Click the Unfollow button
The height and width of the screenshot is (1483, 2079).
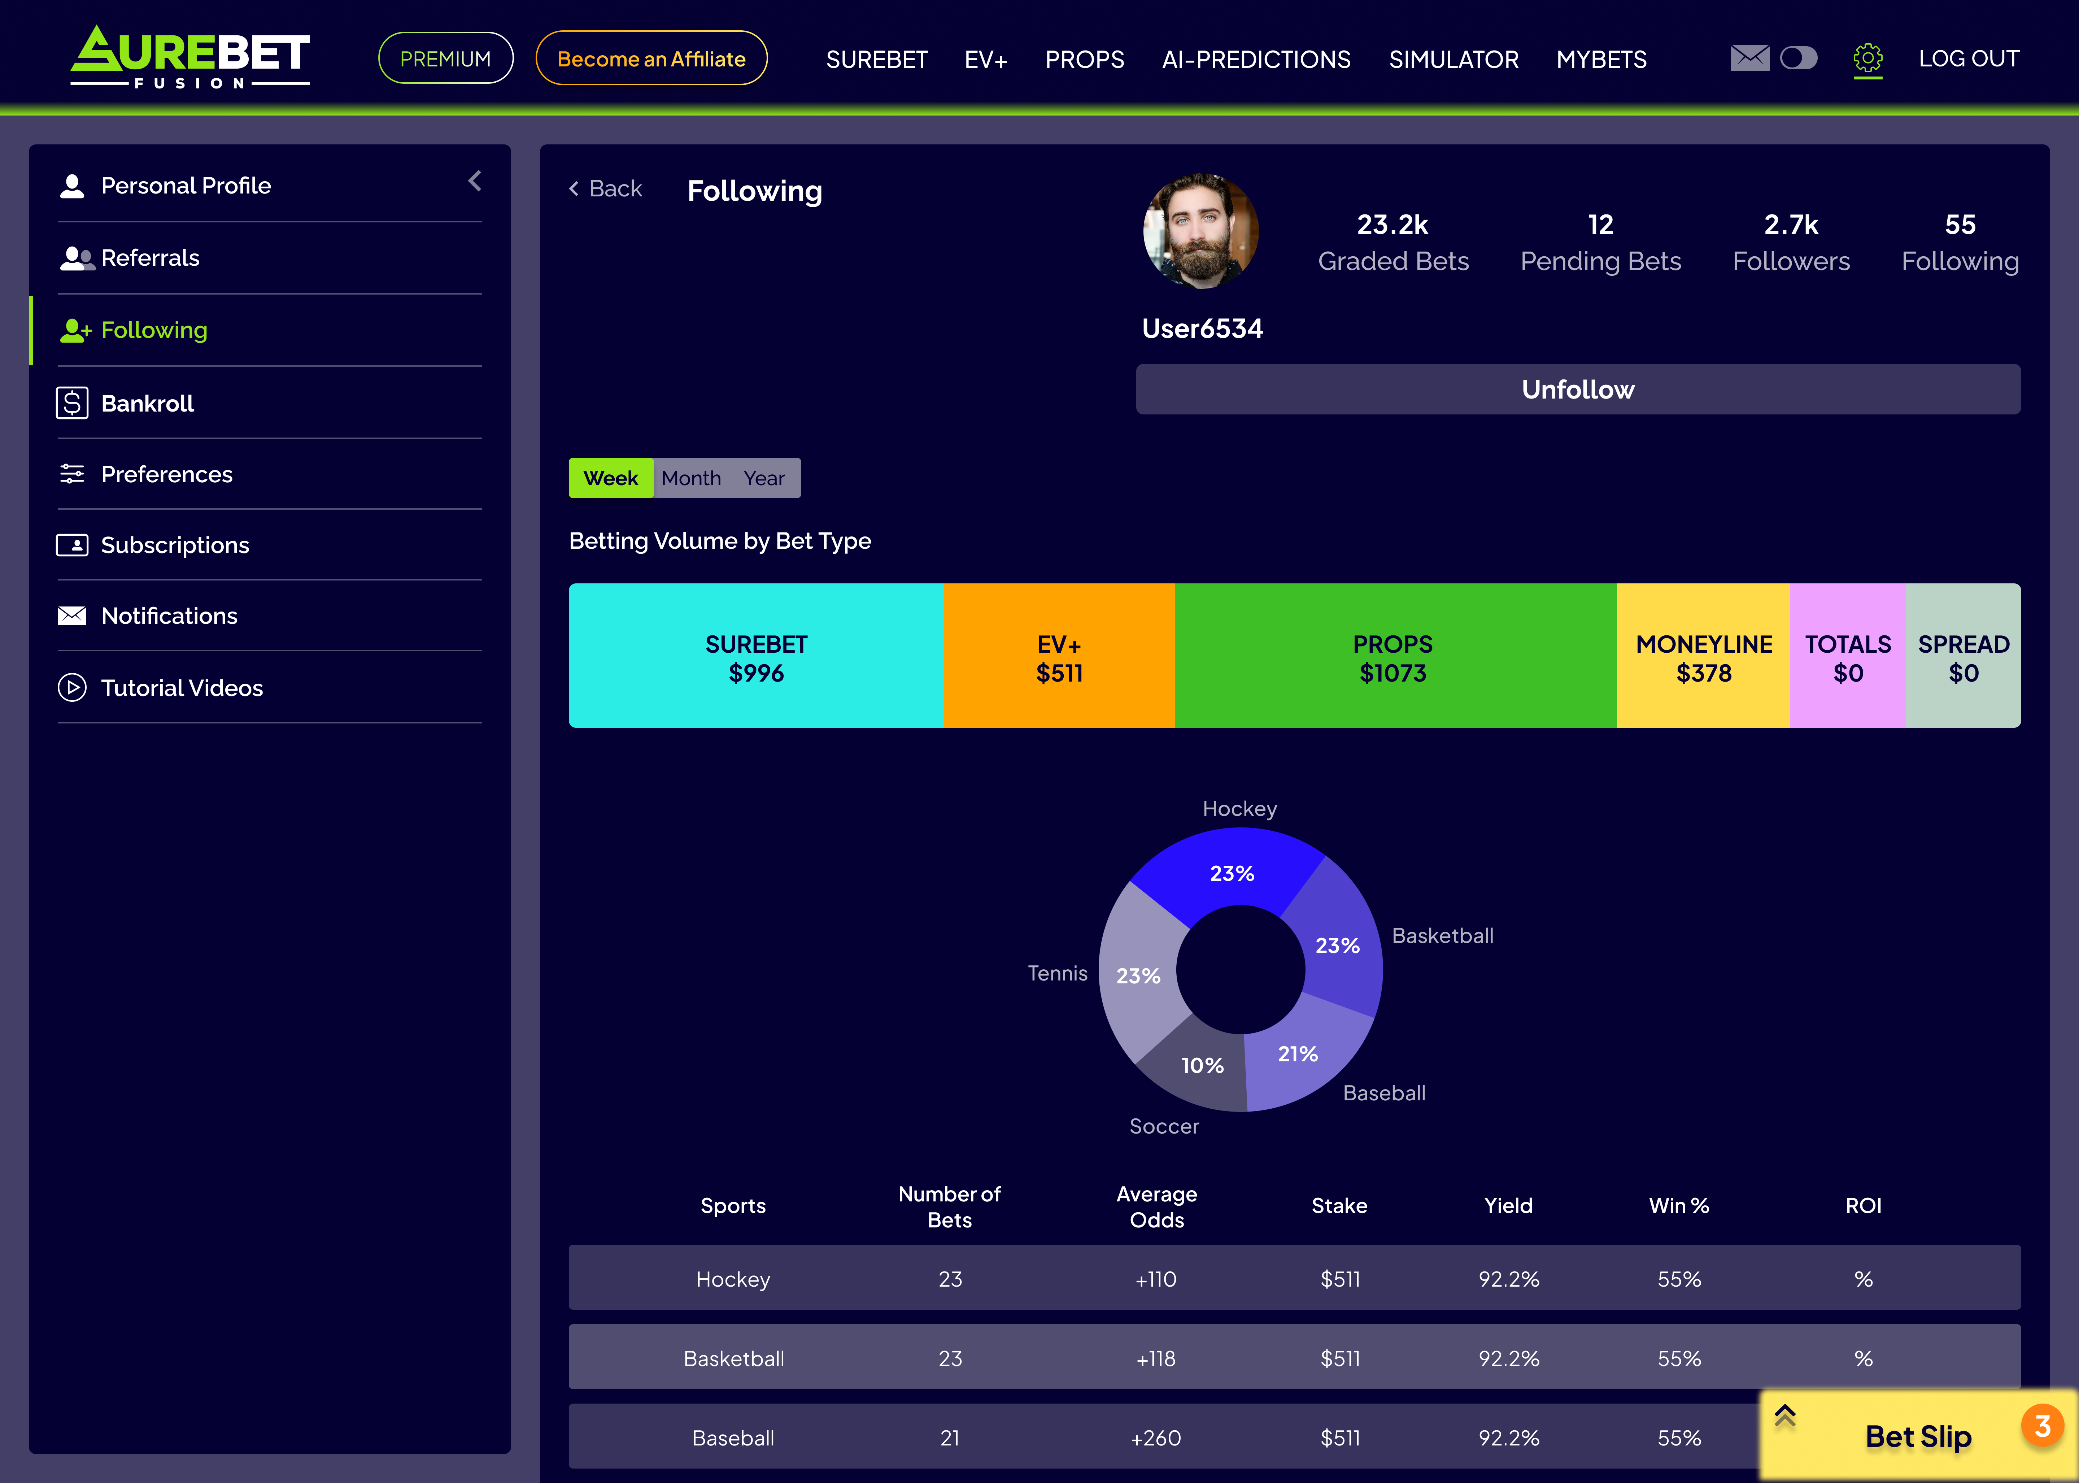pos(1577,390)
